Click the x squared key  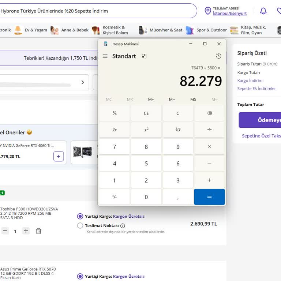coord(146,130)
